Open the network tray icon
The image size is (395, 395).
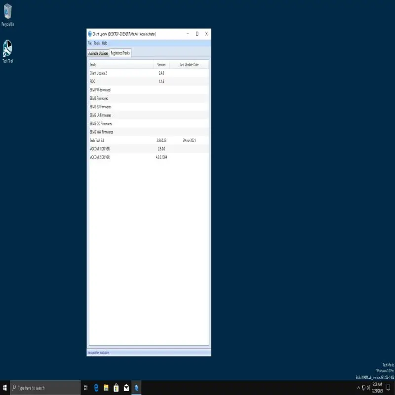click(x=363, y=388)
